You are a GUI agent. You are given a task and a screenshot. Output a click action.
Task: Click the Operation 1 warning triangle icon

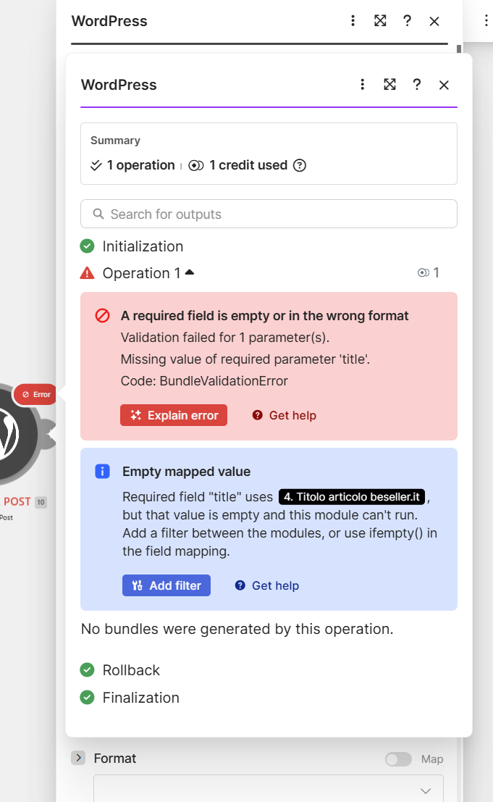point(88,273)
